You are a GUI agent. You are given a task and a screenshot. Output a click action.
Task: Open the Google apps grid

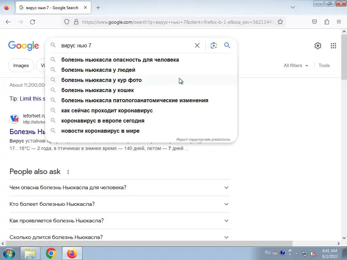333,46
